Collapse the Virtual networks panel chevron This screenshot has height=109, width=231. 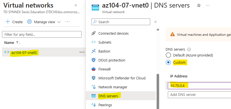(x=76, y=6)
